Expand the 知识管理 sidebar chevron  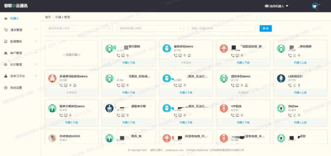click(x=36, y=64)
